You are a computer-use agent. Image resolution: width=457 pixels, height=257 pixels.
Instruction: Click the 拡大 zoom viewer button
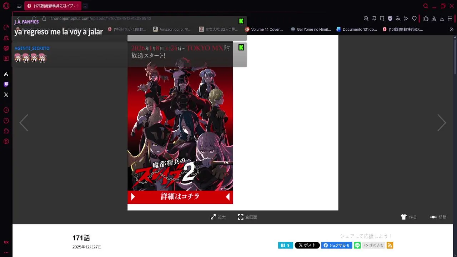pos(218,217)
